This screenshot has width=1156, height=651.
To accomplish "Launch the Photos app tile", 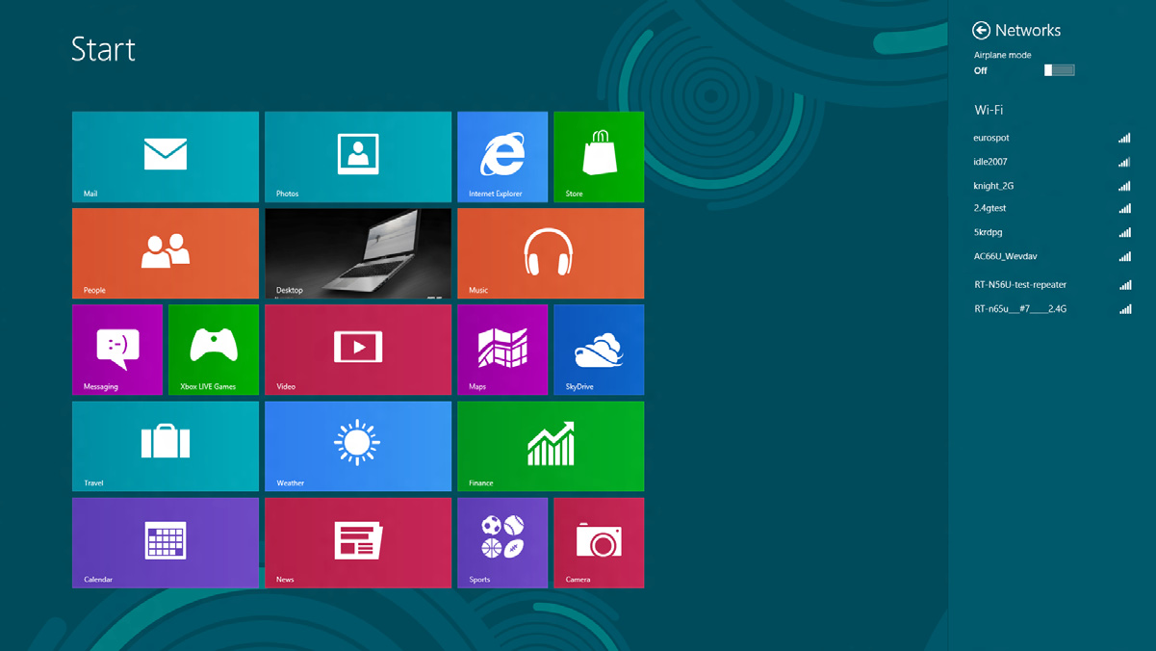I will click(x=358, y=157).
